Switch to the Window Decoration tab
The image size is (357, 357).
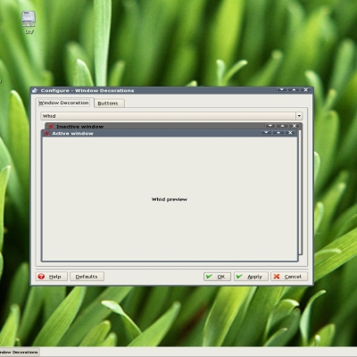63,103
